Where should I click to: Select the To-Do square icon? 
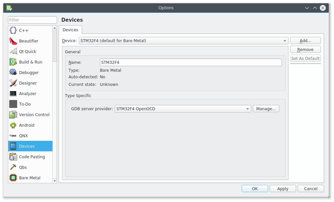click(x=13, y=104)
